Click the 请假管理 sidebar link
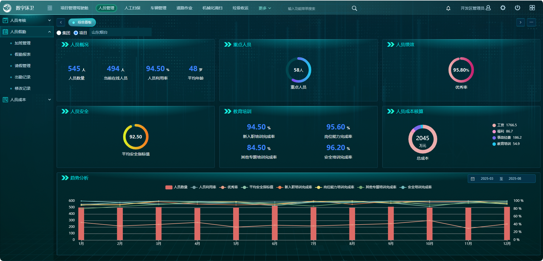 coord(23,66)
